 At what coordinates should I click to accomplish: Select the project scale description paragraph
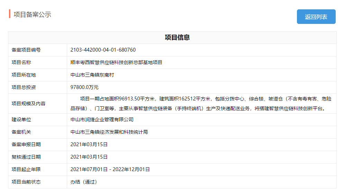pyautogui.click(x=201, y=104)
